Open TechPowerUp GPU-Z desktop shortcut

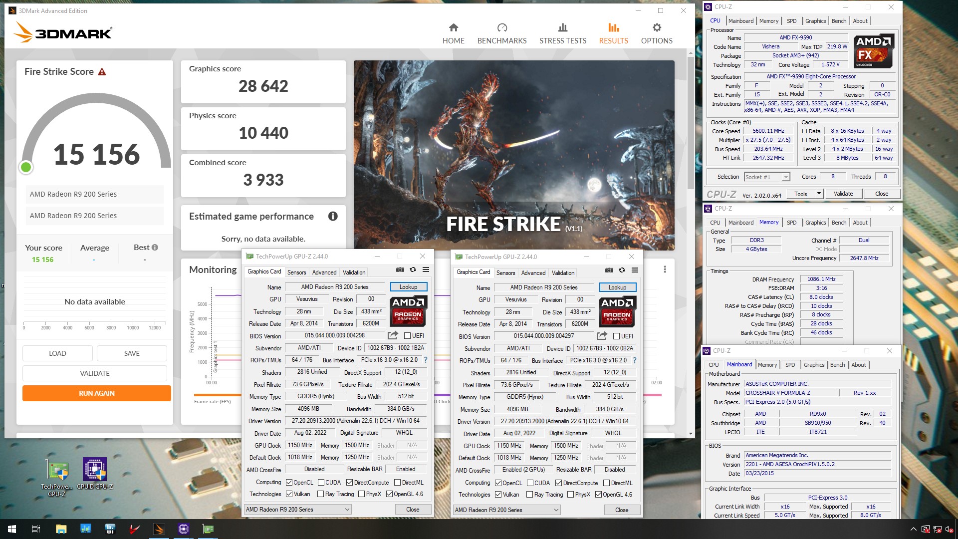(57, 477)
